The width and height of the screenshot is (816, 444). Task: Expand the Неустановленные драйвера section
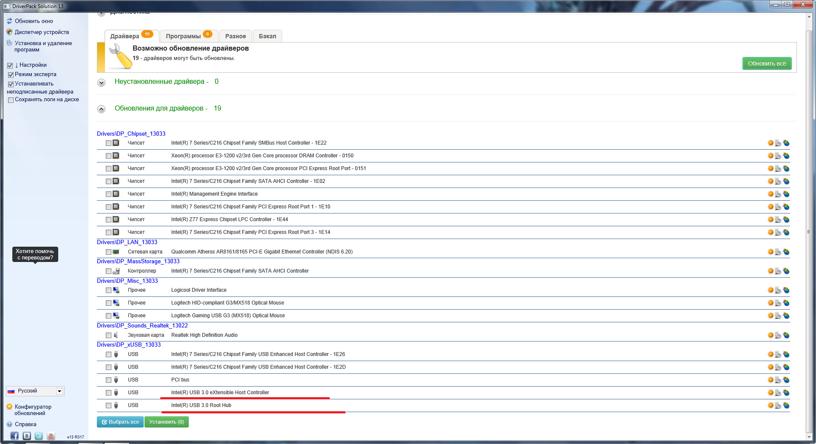(x=101, y=83)
